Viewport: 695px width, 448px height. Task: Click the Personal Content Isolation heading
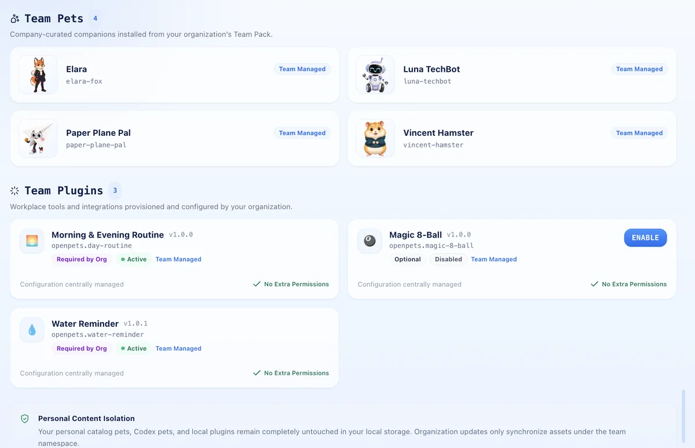pos(86,419)
